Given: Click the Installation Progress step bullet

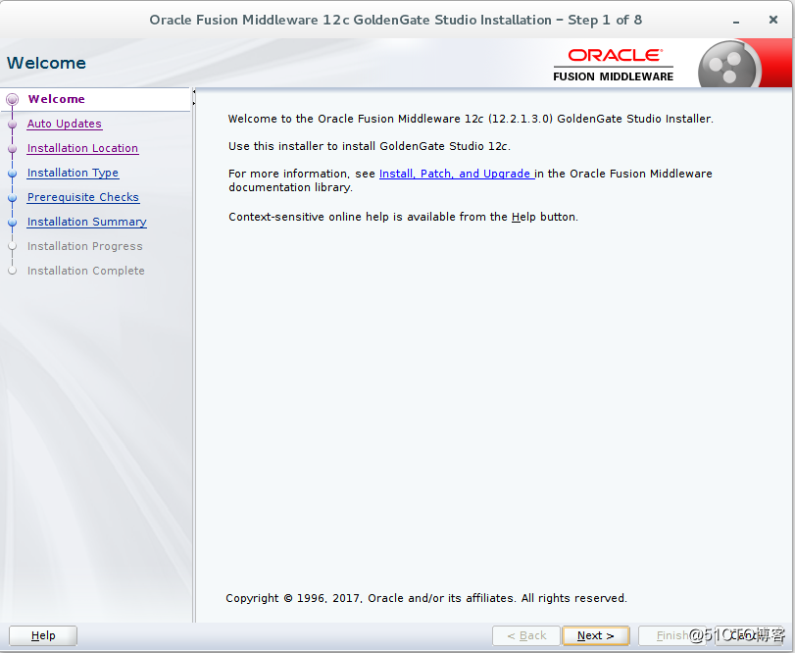Looking at the screenshot, I should pyautogui.click(x=12, y=246).
